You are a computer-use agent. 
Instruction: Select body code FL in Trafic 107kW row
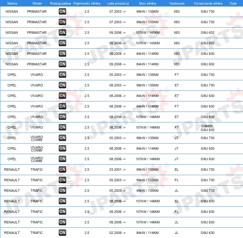177,212
